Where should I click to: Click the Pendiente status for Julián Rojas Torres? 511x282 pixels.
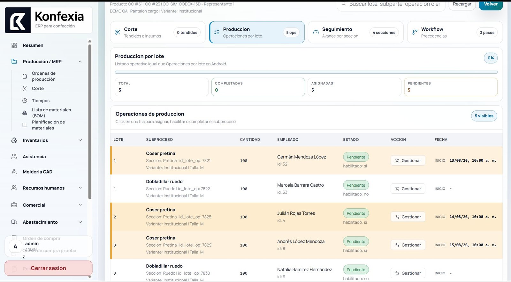[356, 213]
